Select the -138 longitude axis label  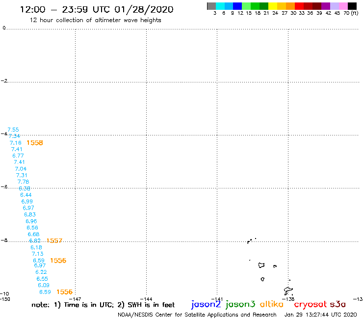pos(288,299)
